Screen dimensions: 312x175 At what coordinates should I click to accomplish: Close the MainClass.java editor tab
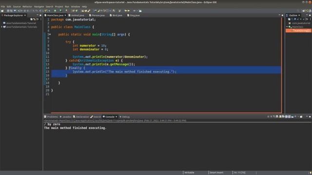tap(65, 15)
